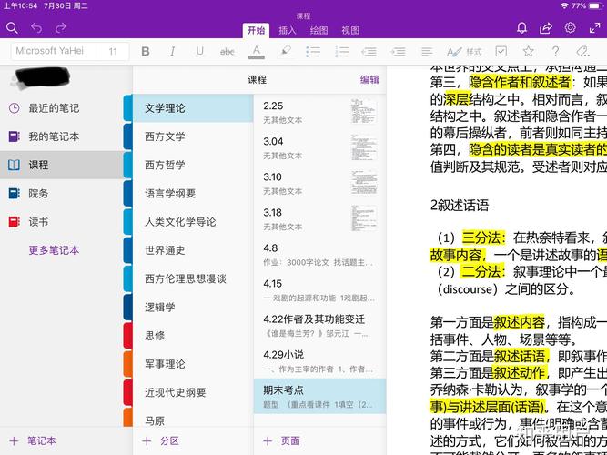Add a new 笔记本

point(33,440)
